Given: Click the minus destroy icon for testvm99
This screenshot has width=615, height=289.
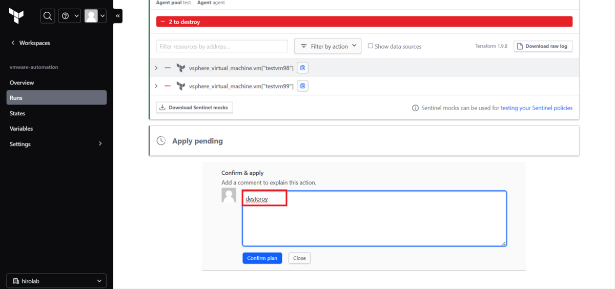Looking at the screenshot, I should coord(168,86).
